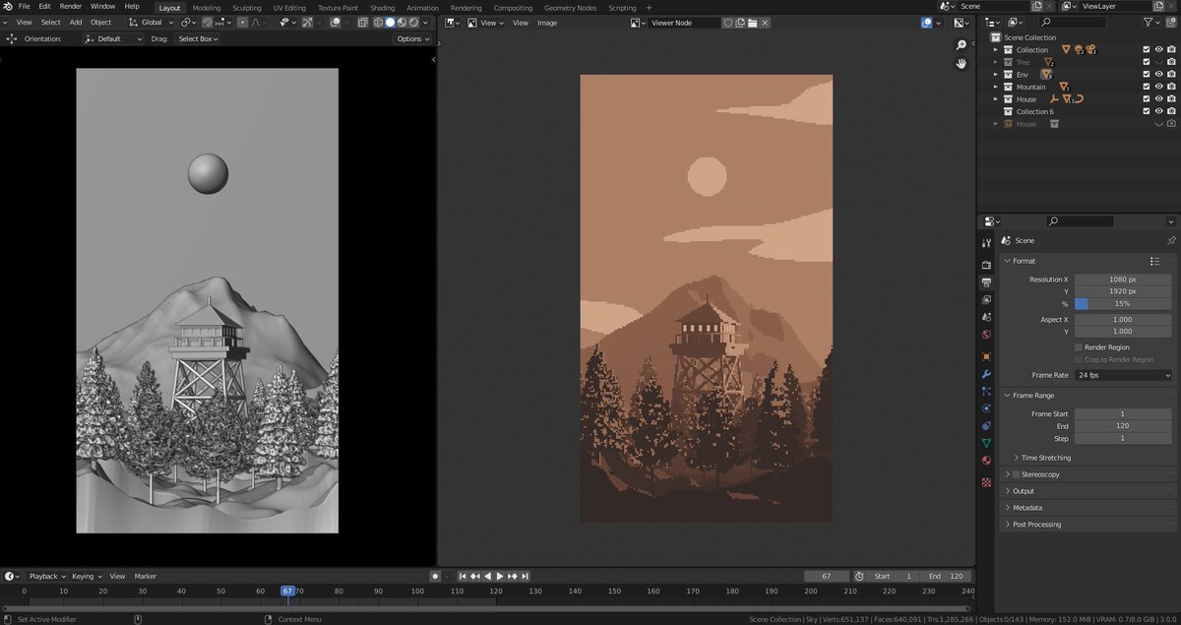Enable the Render Region checkbox
Viewport: 1181px width, 625px height.
[x=1079, y=347]
